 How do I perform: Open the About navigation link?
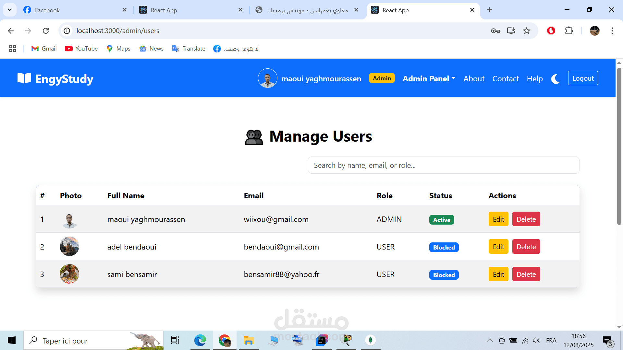click(x=474, y=79)
